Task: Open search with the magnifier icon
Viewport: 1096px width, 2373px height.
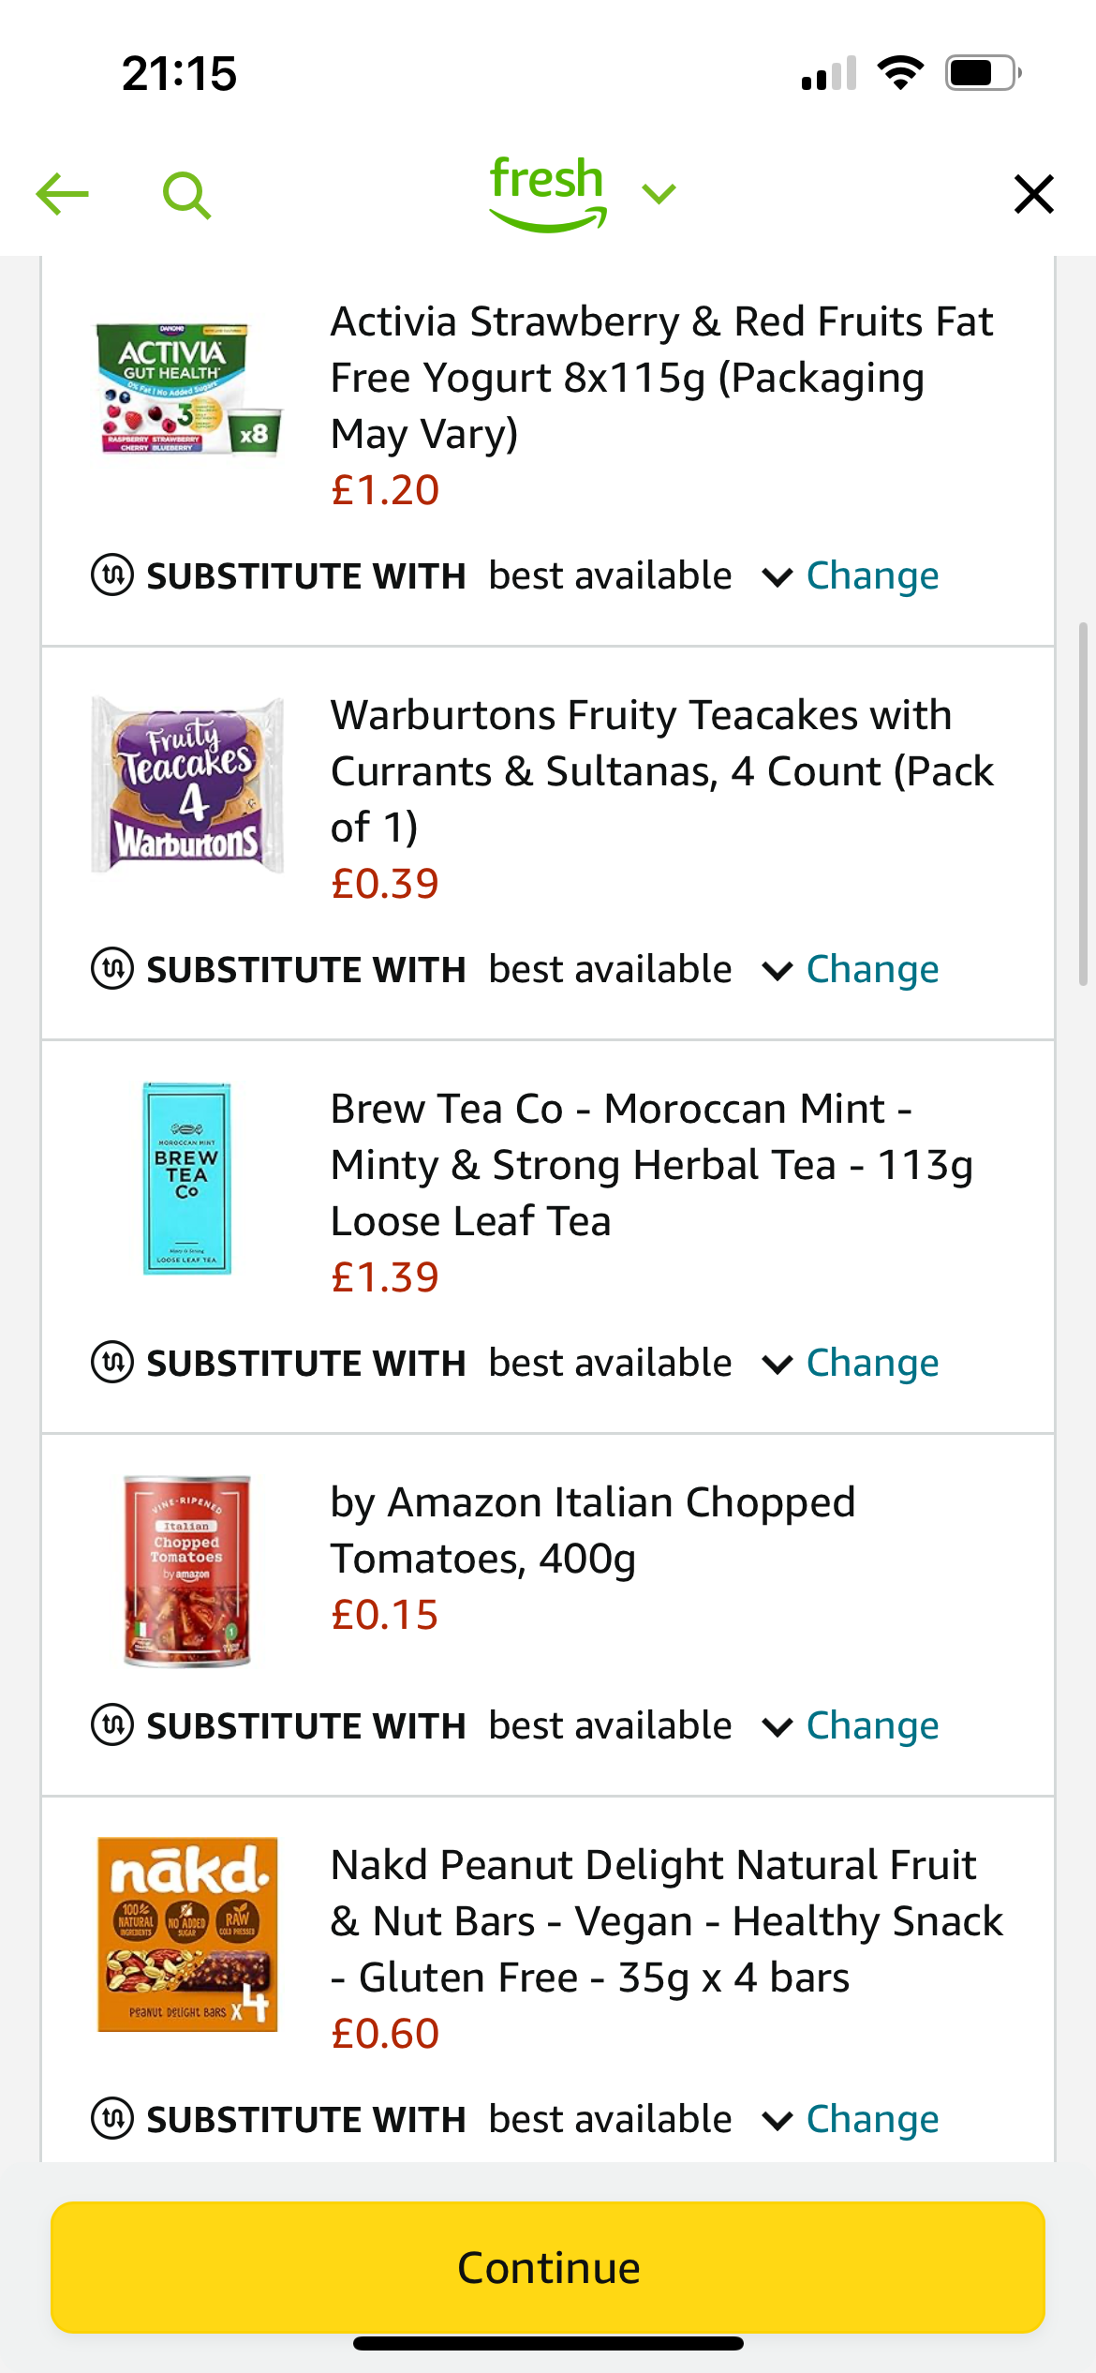Action: tap(185, 195)
